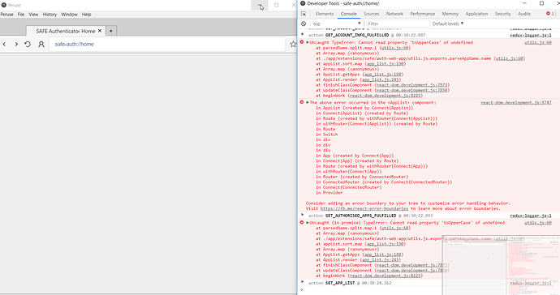Open react-dom.development.js:9747 source link

[515, 102]
